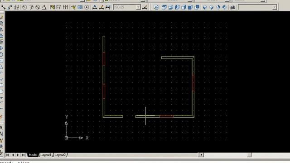Open Dimension Style manager icon

click(145, 7)
